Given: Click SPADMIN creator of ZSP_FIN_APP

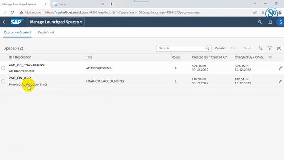Looking at the screenshot, I should tap(199, 79).
